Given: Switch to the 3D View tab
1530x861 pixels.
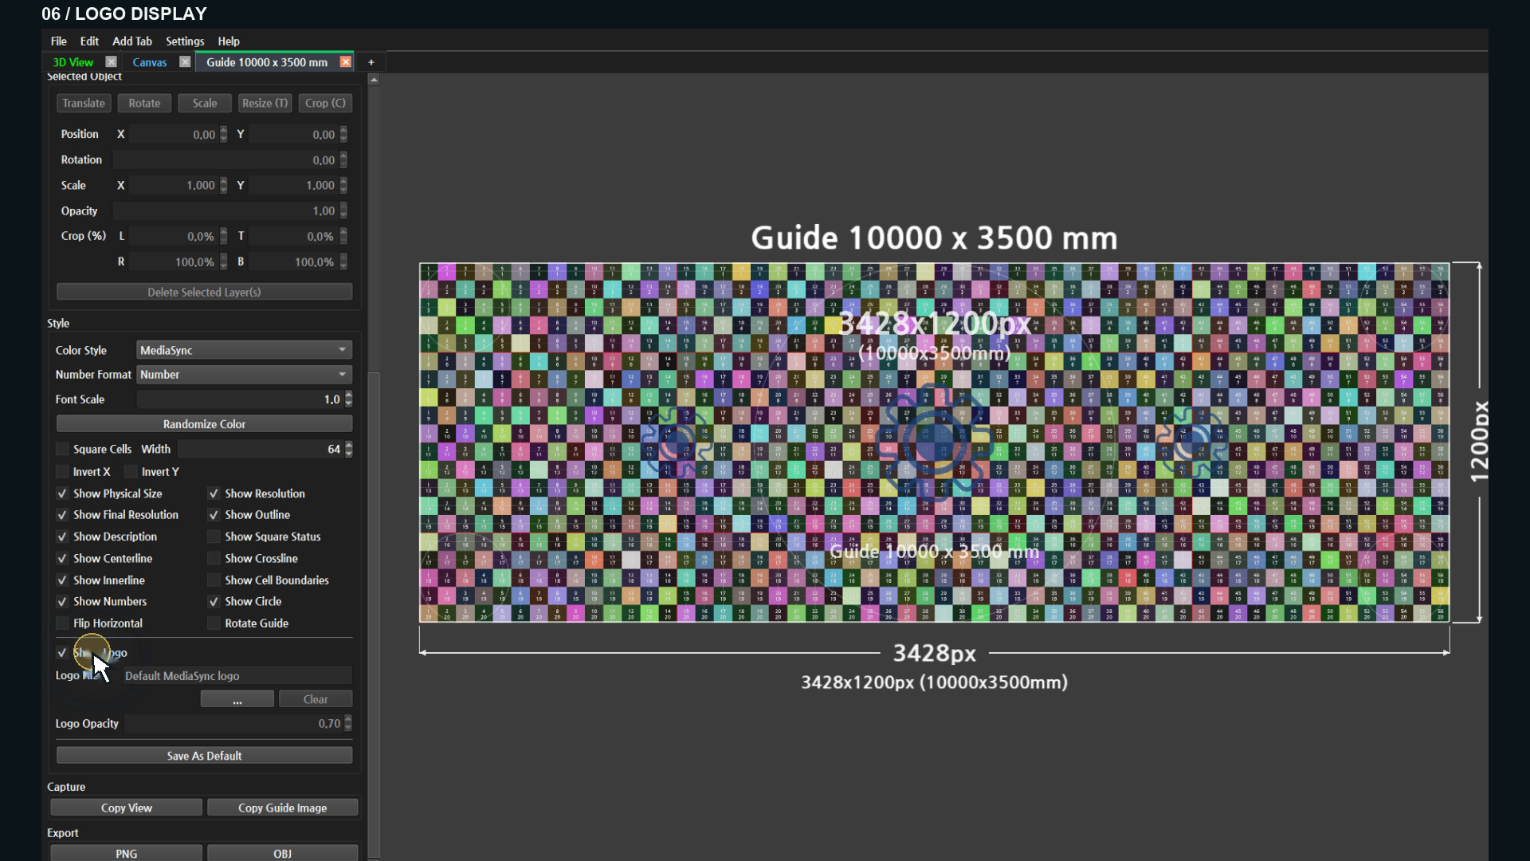Looking at the screenshot, I should 73,62.
